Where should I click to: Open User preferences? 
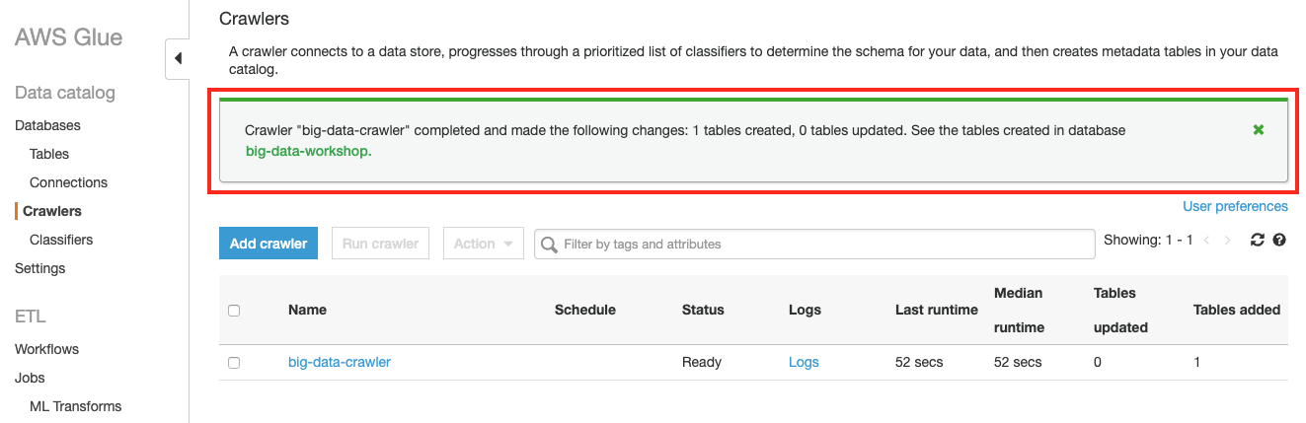[1235, 206]
